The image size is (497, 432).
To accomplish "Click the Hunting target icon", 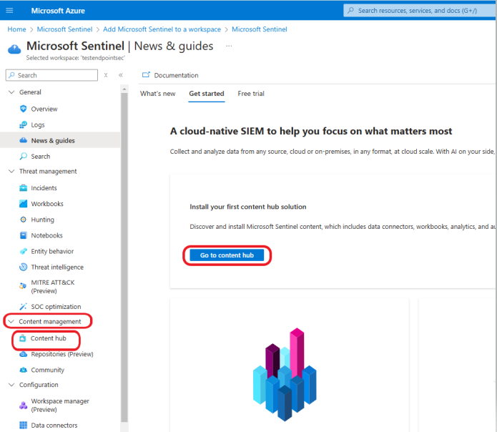I will coord(23,220).
